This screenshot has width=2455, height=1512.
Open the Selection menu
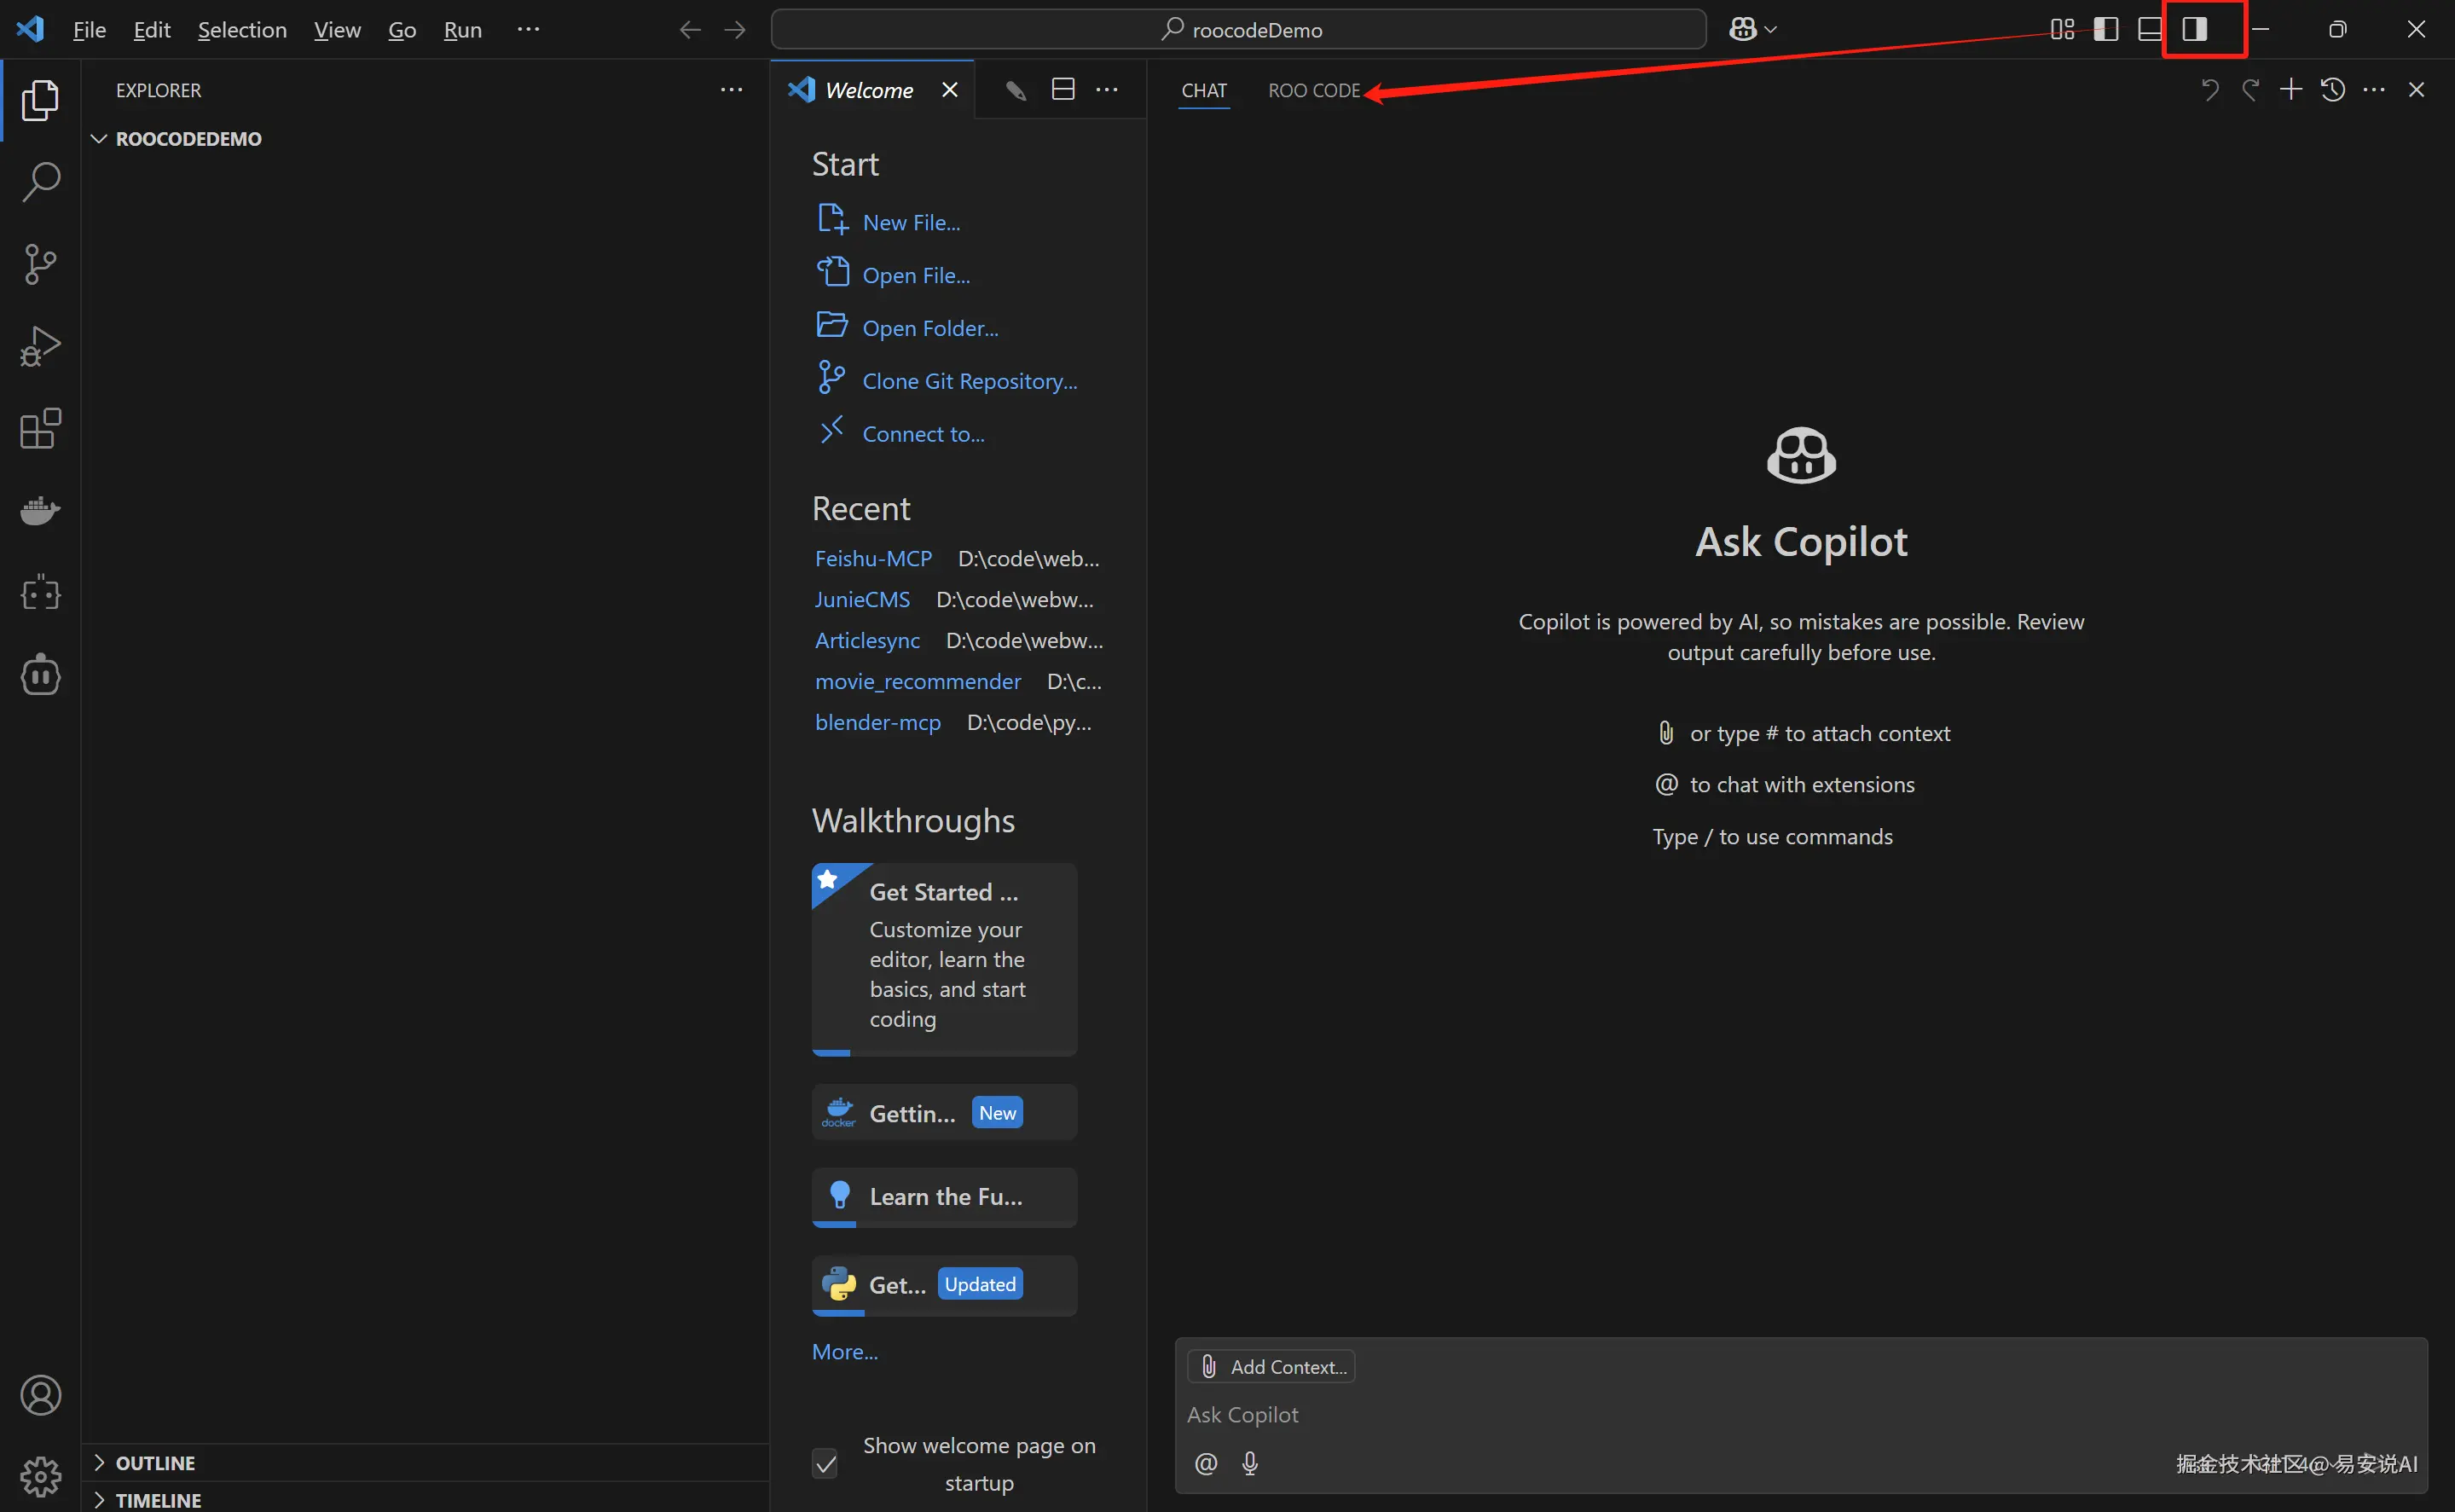click(x=242, y=30)
